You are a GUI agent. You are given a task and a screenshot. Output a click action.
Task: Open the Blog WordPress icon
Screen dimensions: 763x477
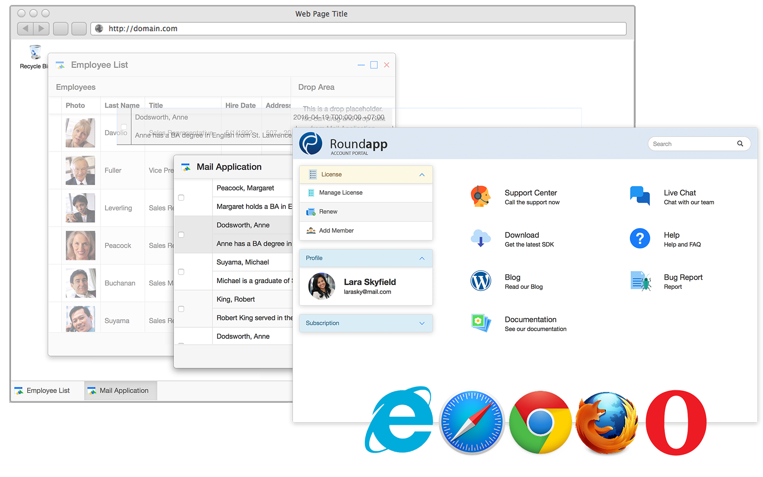pos(481,281)
